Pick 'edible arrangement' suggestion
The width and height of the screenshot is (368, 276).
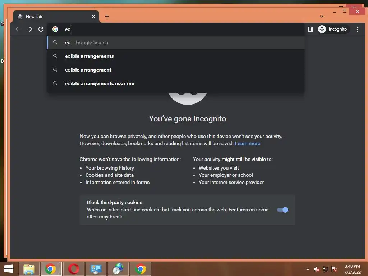tap(175, 70)
